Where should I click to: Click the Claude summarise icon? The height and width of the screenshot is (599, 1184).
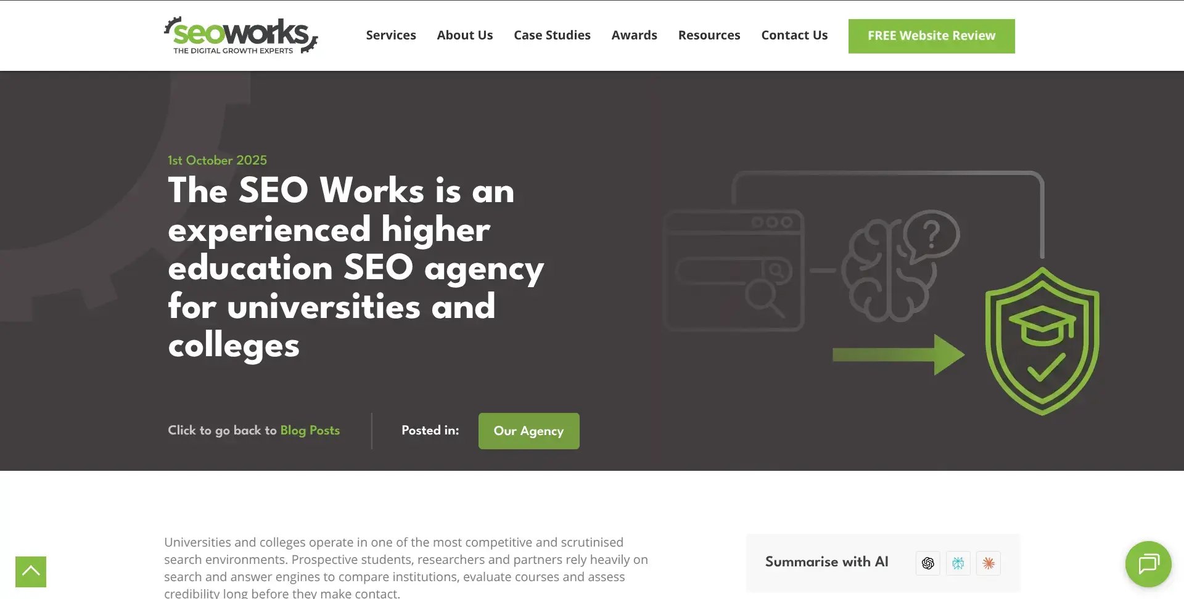(x=989, y=563)
